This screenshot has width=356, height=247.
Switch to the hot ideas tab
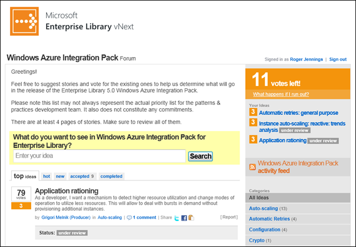click(47, 176)
